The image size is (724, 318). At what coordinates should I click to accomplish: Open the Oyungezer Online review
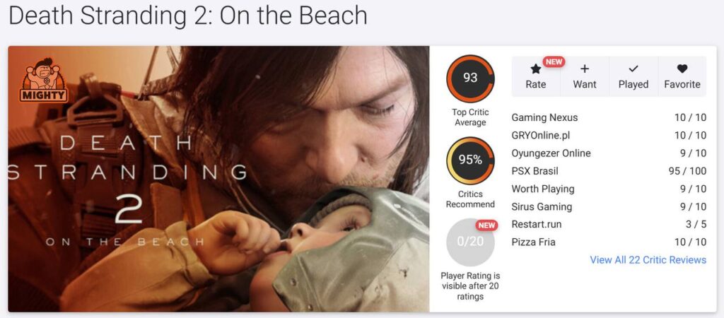click(609, 153)
